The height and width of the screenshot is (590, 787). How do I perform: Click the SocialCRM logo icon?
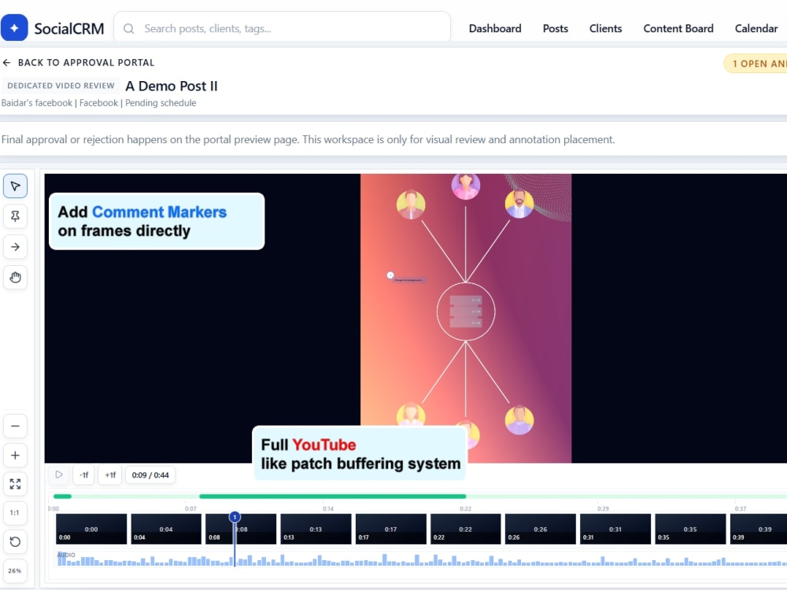click(14, 28)
